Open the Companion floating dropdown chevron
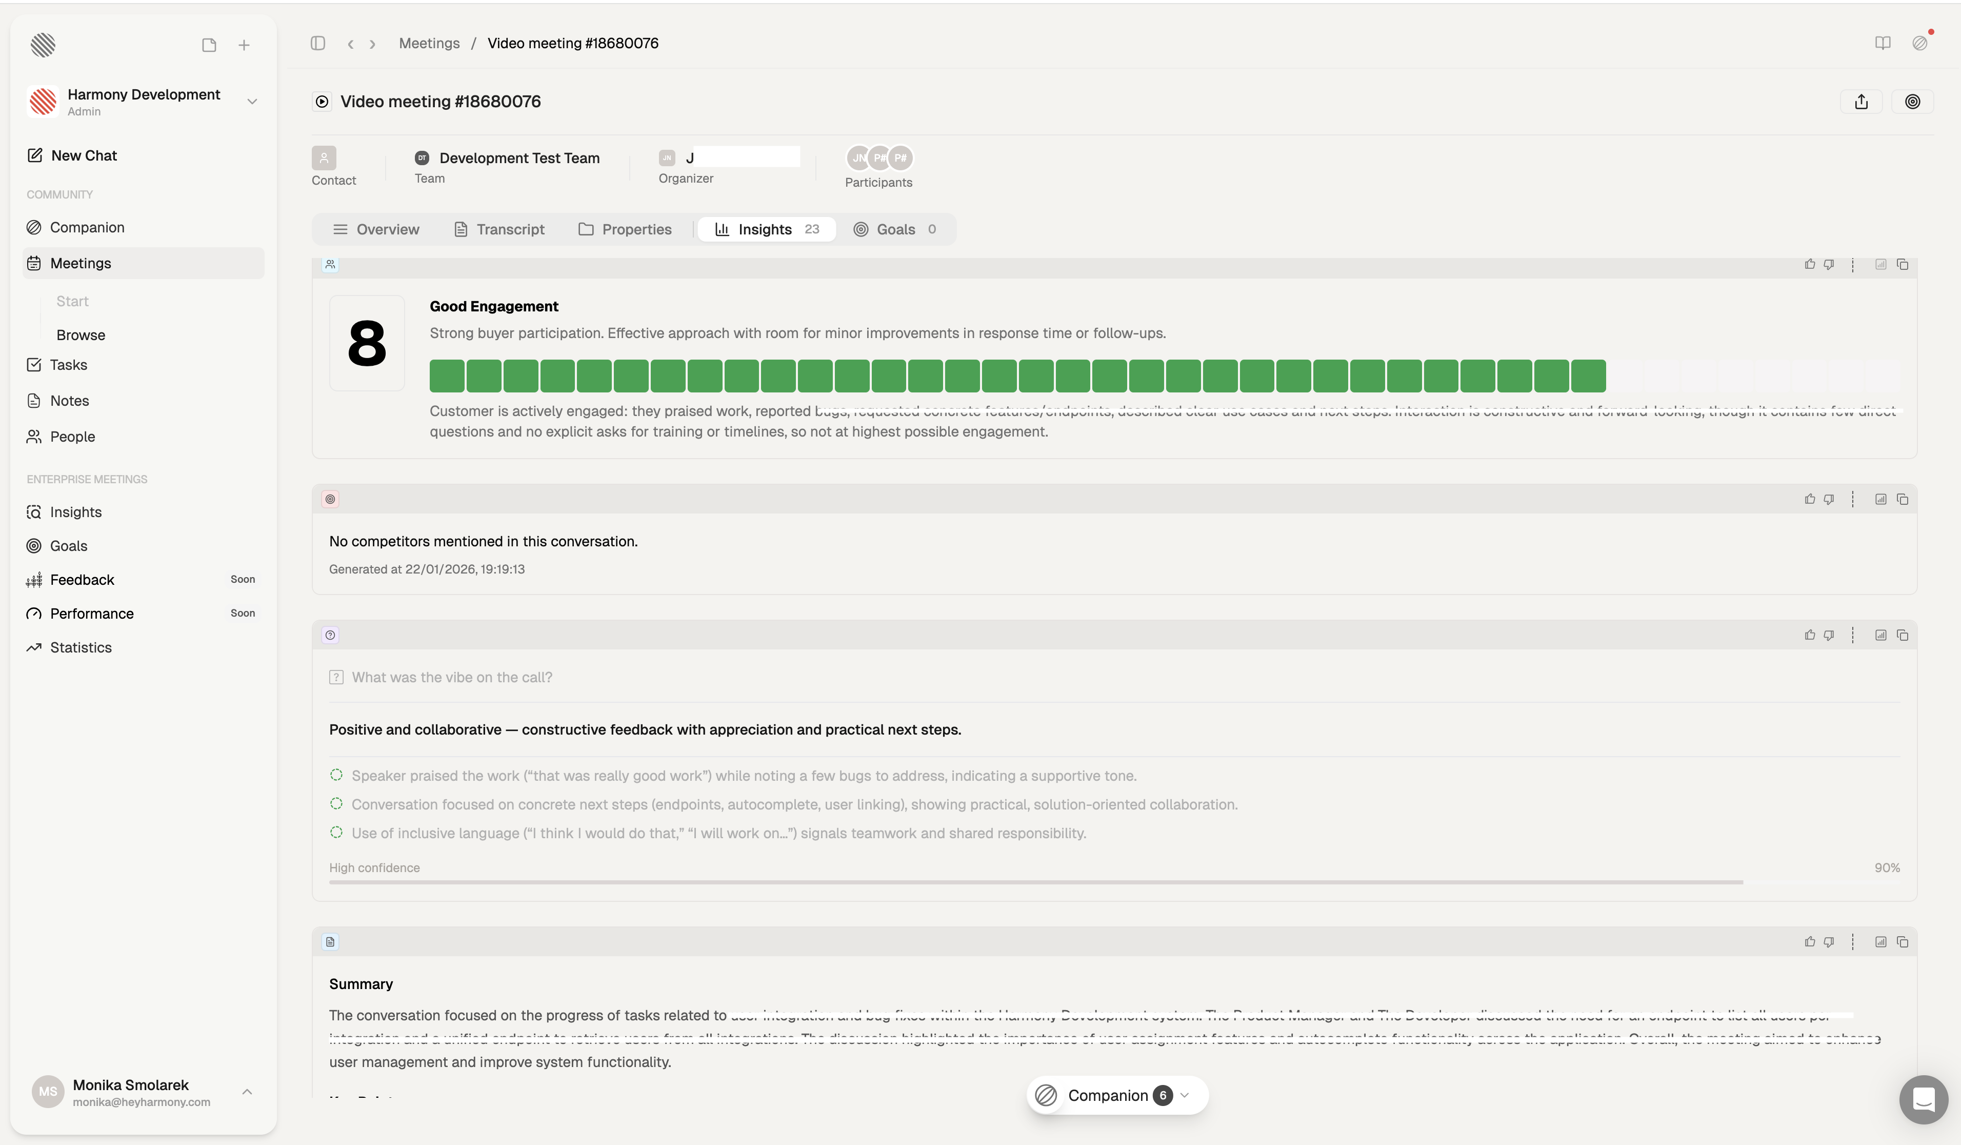1961x1145 pixels. click(1185, 1096)
